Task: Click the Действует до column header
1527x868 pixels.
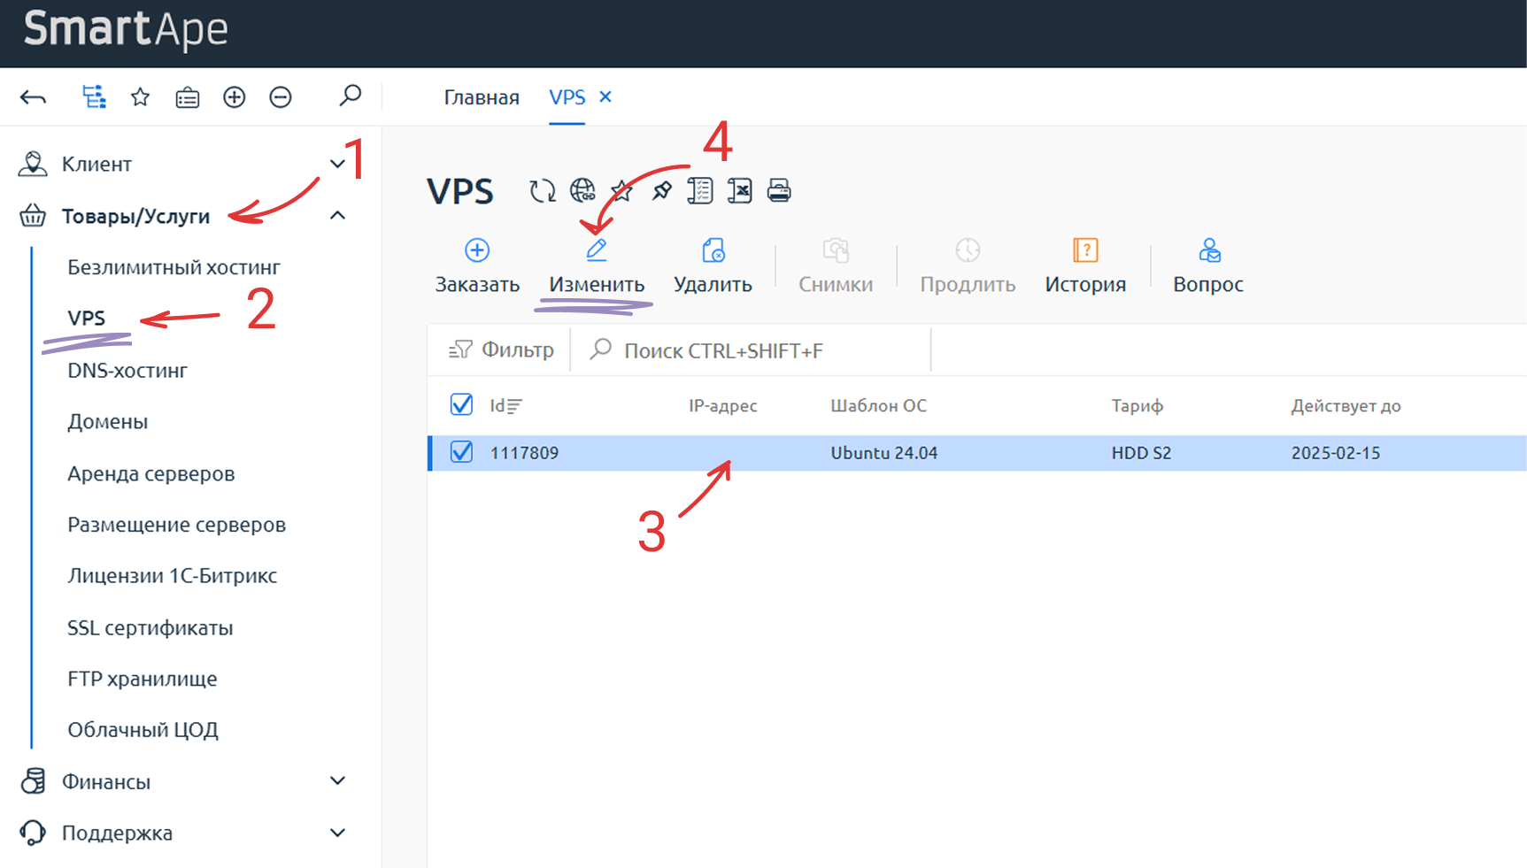Action: click(x=1346, y=406)
